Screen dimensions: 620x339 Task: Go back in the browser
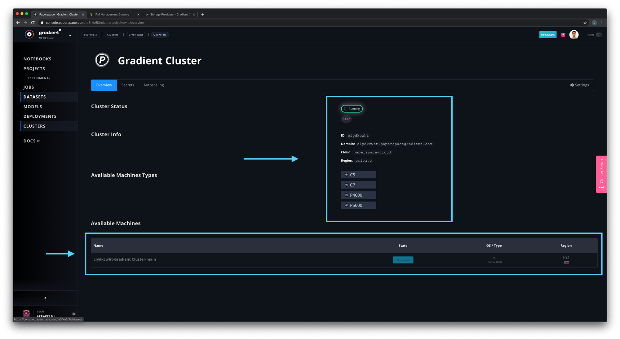click(18, 23)
